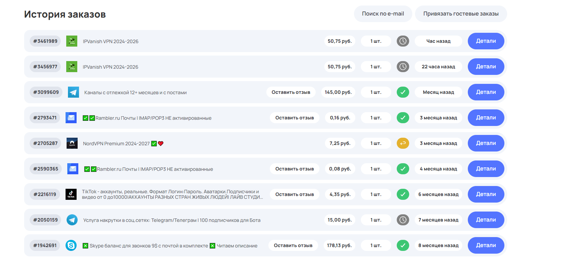The width and height of the screenshot is (562, 264).
Task: Open the NordVPN Premium 2024-2027 product link
Action: coord(116,144)
